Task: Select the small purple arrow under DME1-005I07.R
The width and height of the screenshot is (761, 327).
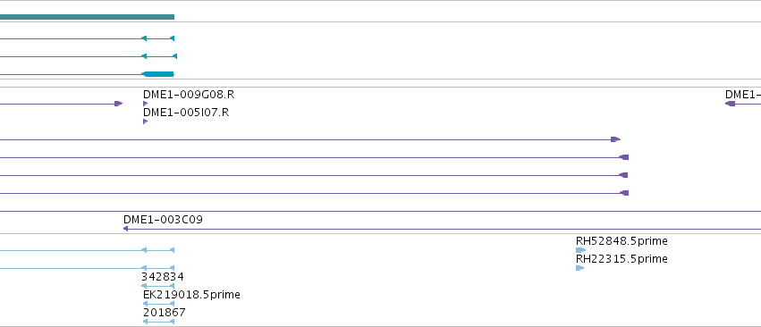Action: (x=145, y=122)
